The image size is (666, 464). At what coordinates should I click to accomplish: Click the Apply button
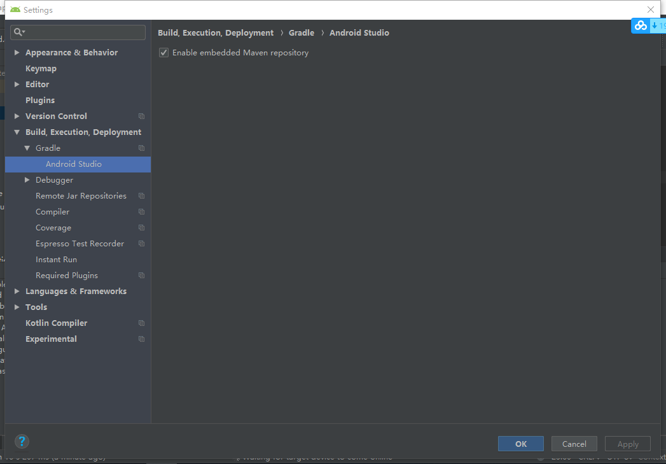pyautogui.click(x=628, y=444)
